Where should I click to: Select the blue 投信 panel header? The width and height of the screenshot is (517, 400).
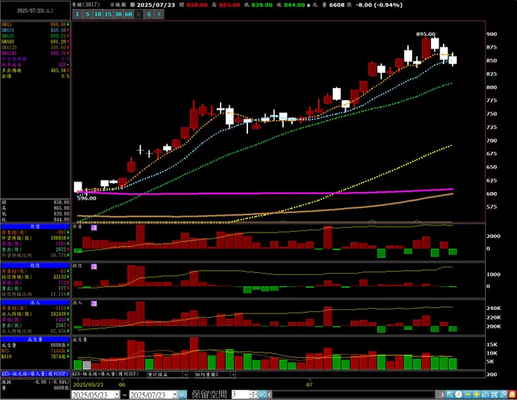(35, 265)
